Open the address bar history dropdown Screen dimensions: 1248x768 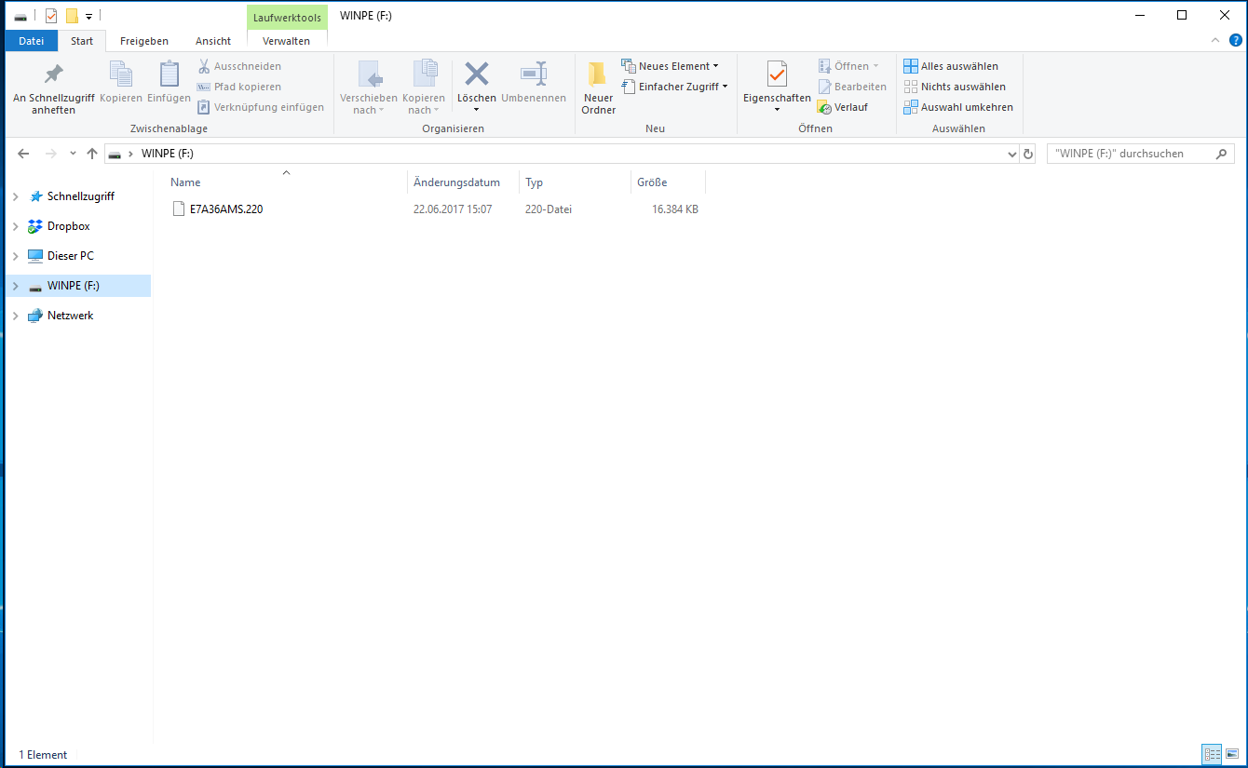coord(1012,154)
